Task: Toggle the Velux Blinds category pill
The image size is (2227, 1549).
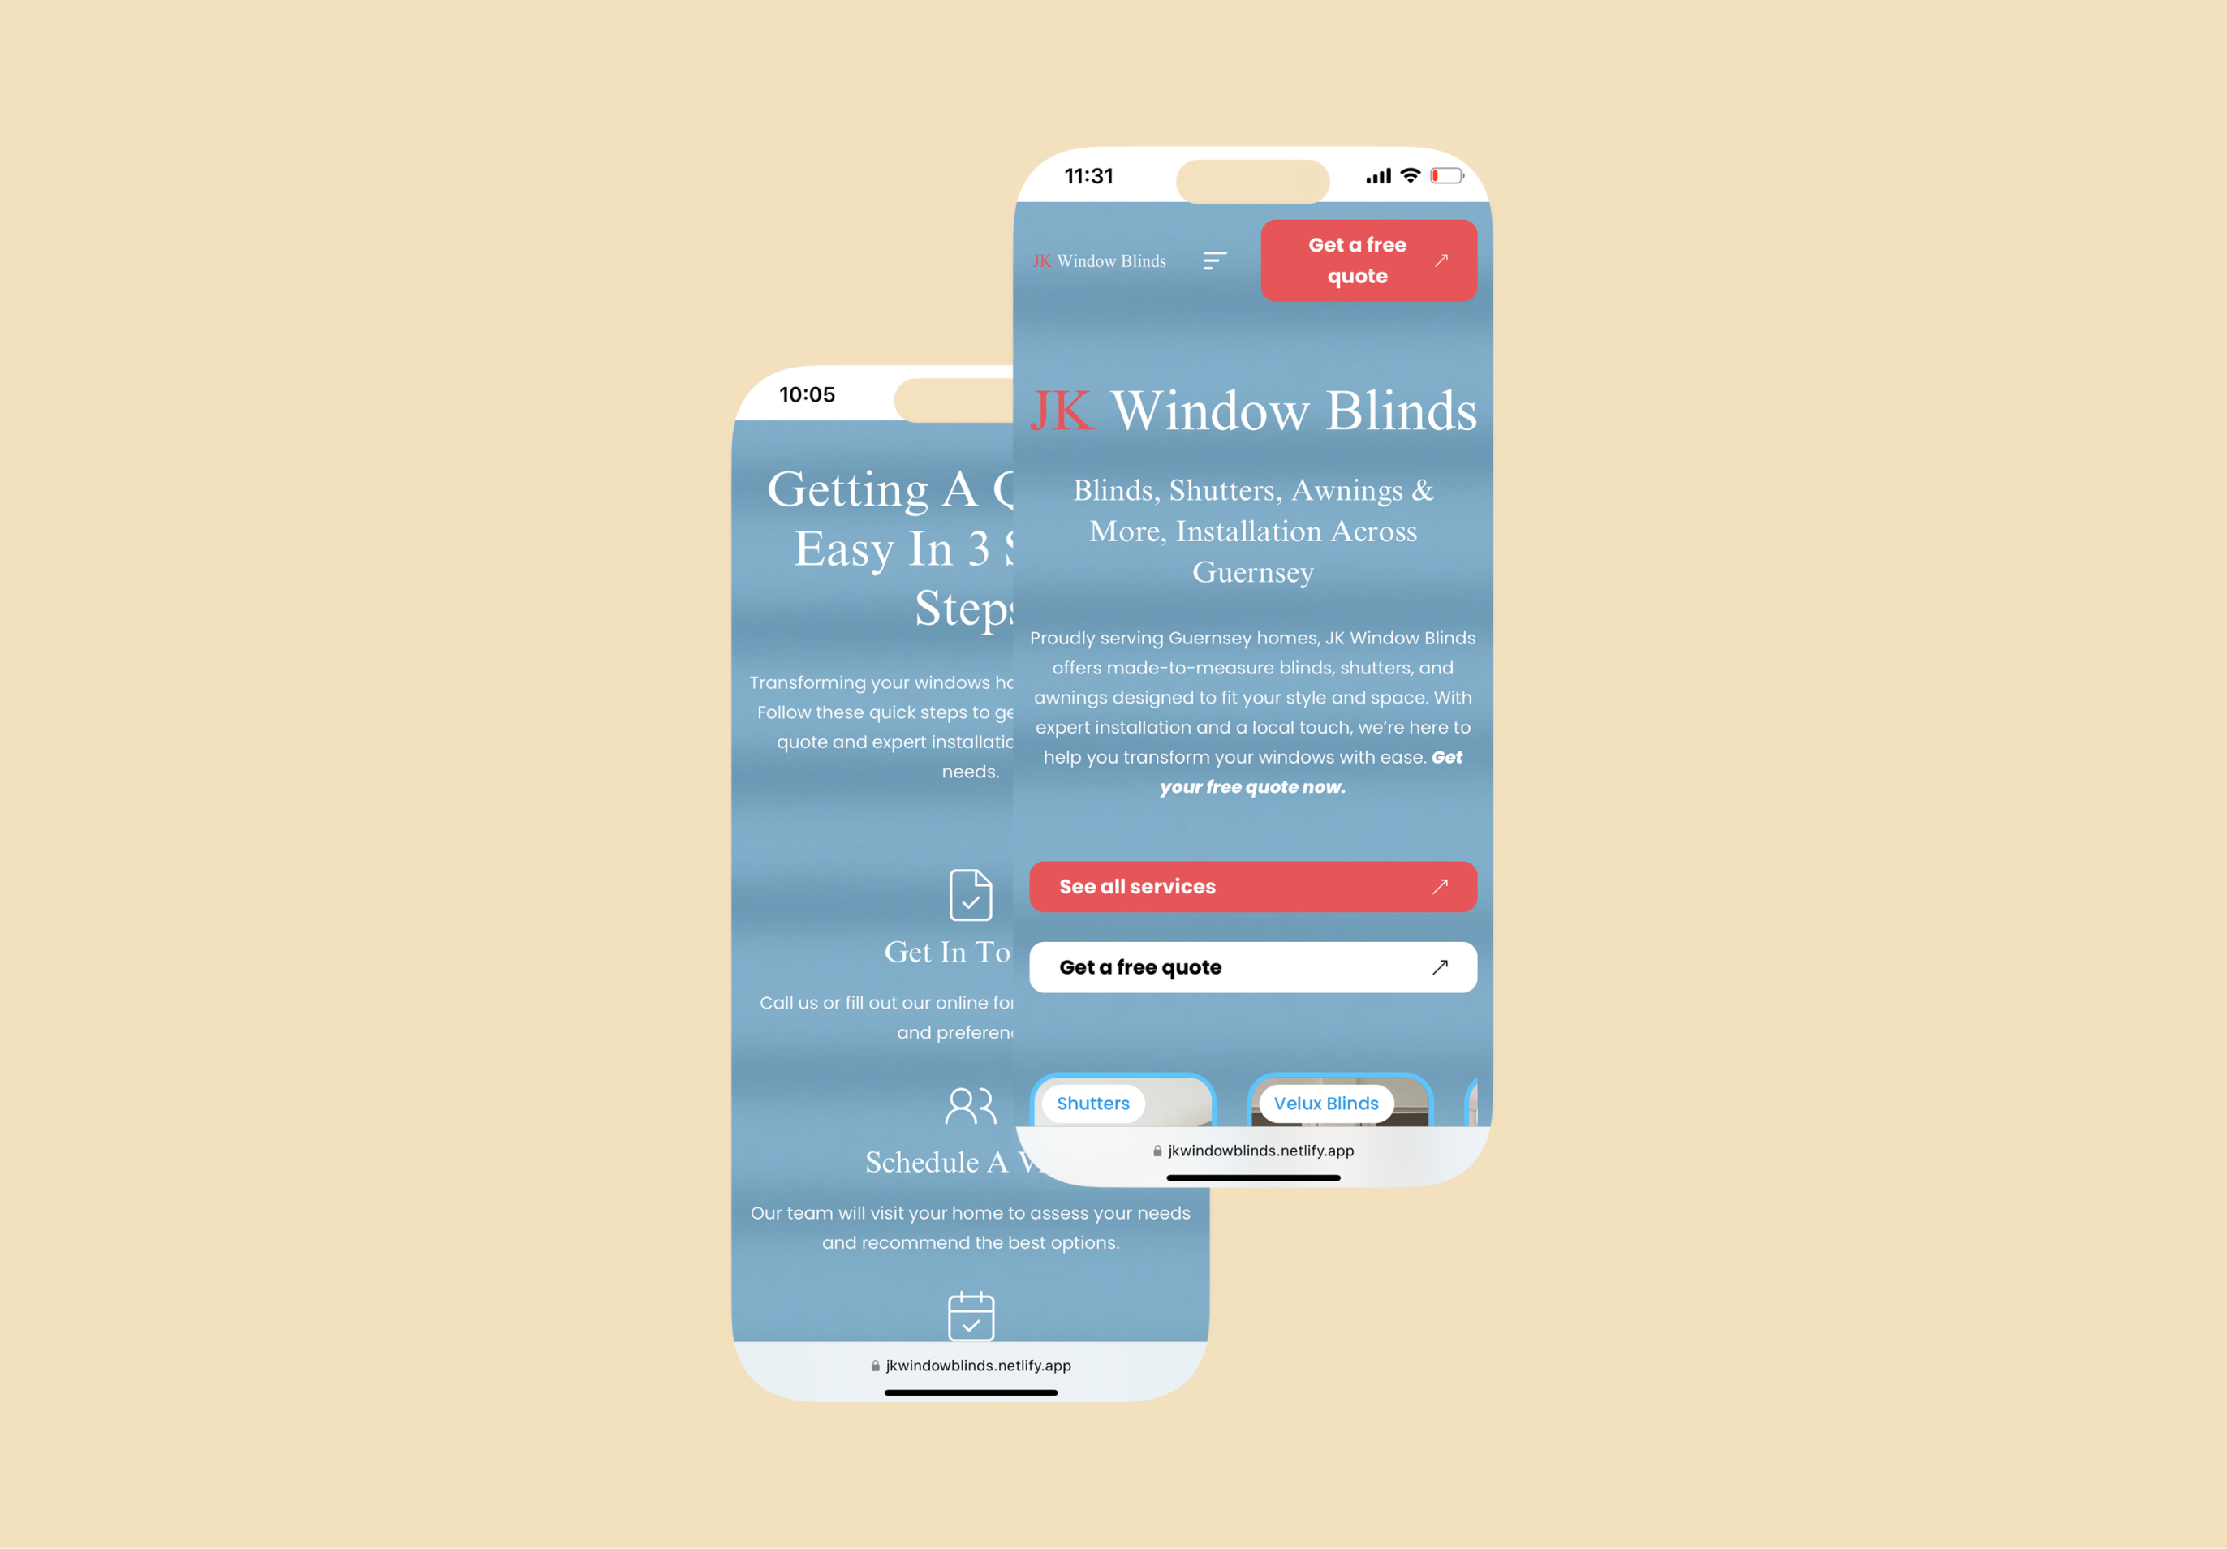Action: pyautogui.click(x=1327, y=1101)
